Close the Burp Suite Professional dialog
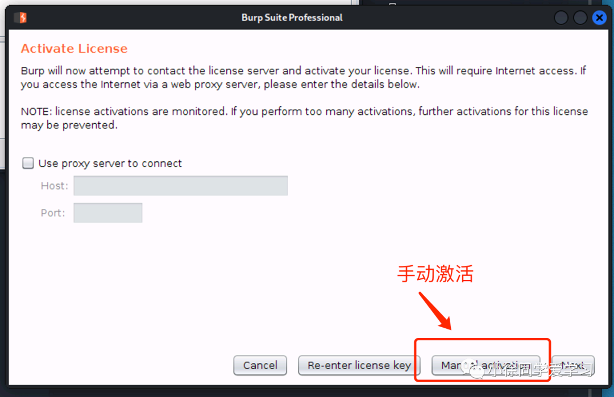The width and height of the screenshot is (614, 397). point(599,18)
